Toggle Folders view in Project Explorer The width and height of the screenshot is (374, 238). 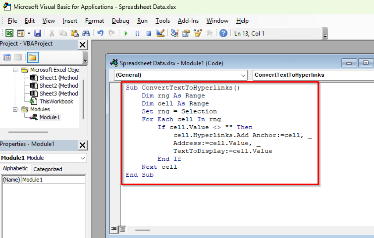[x=33, y=57]
